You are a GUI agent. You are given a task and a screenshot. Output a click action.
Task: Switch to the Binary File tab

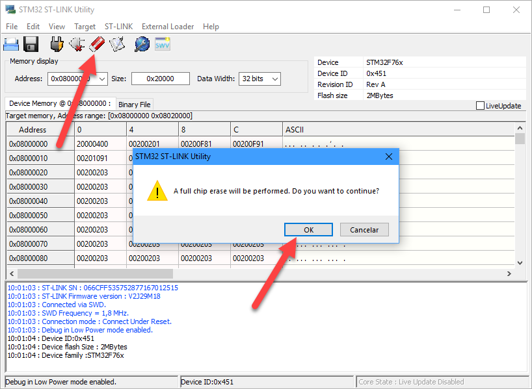tap(135, 105)
